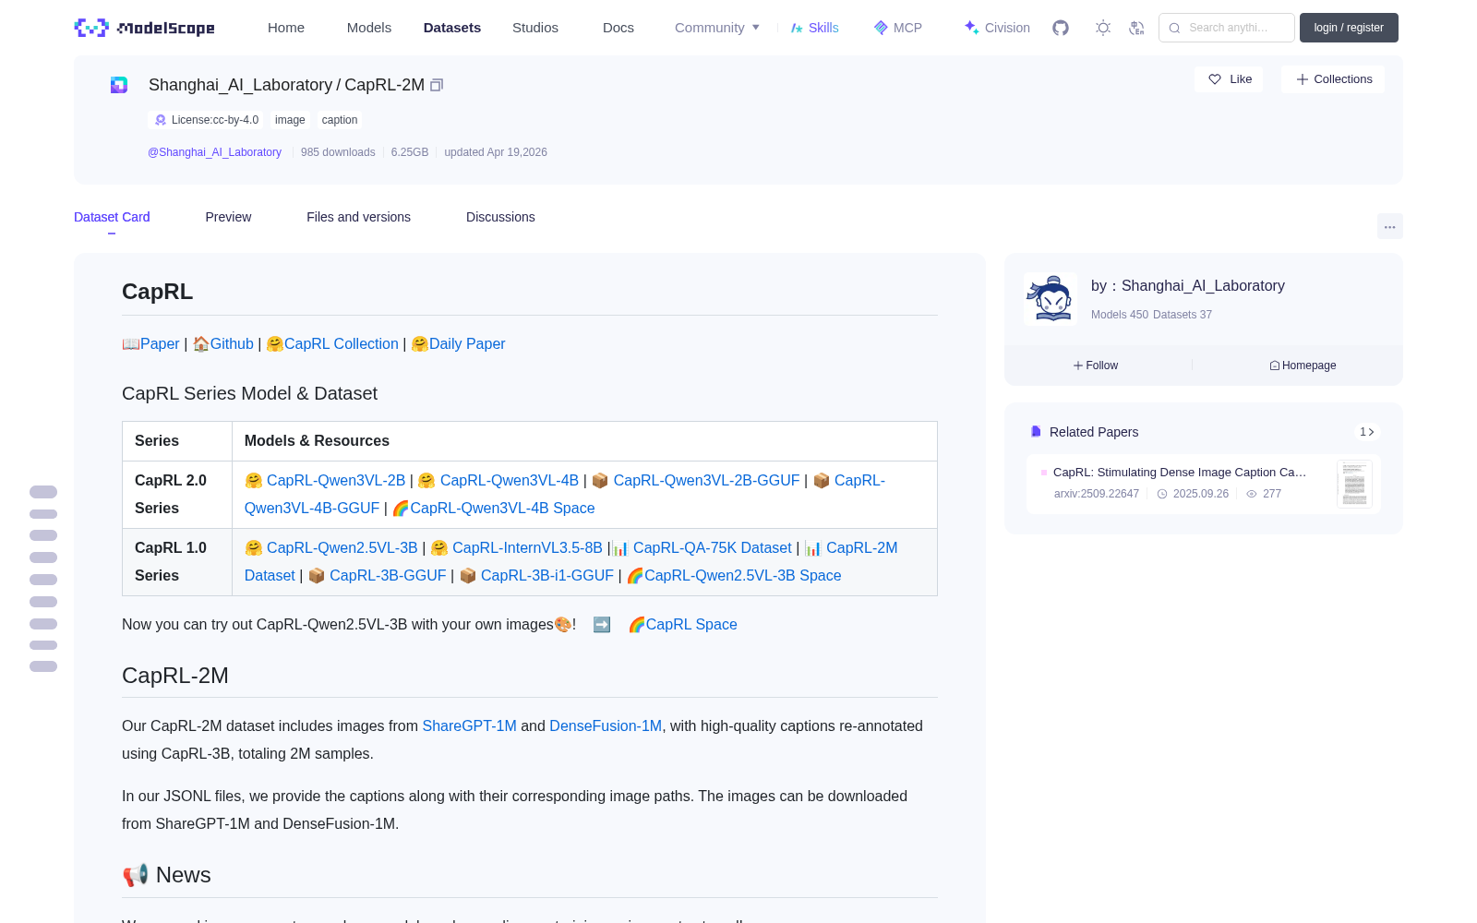This screenshot has width=1477, height=923.
Task: Go to the Home menu item
Action: (x=286, y=28)
